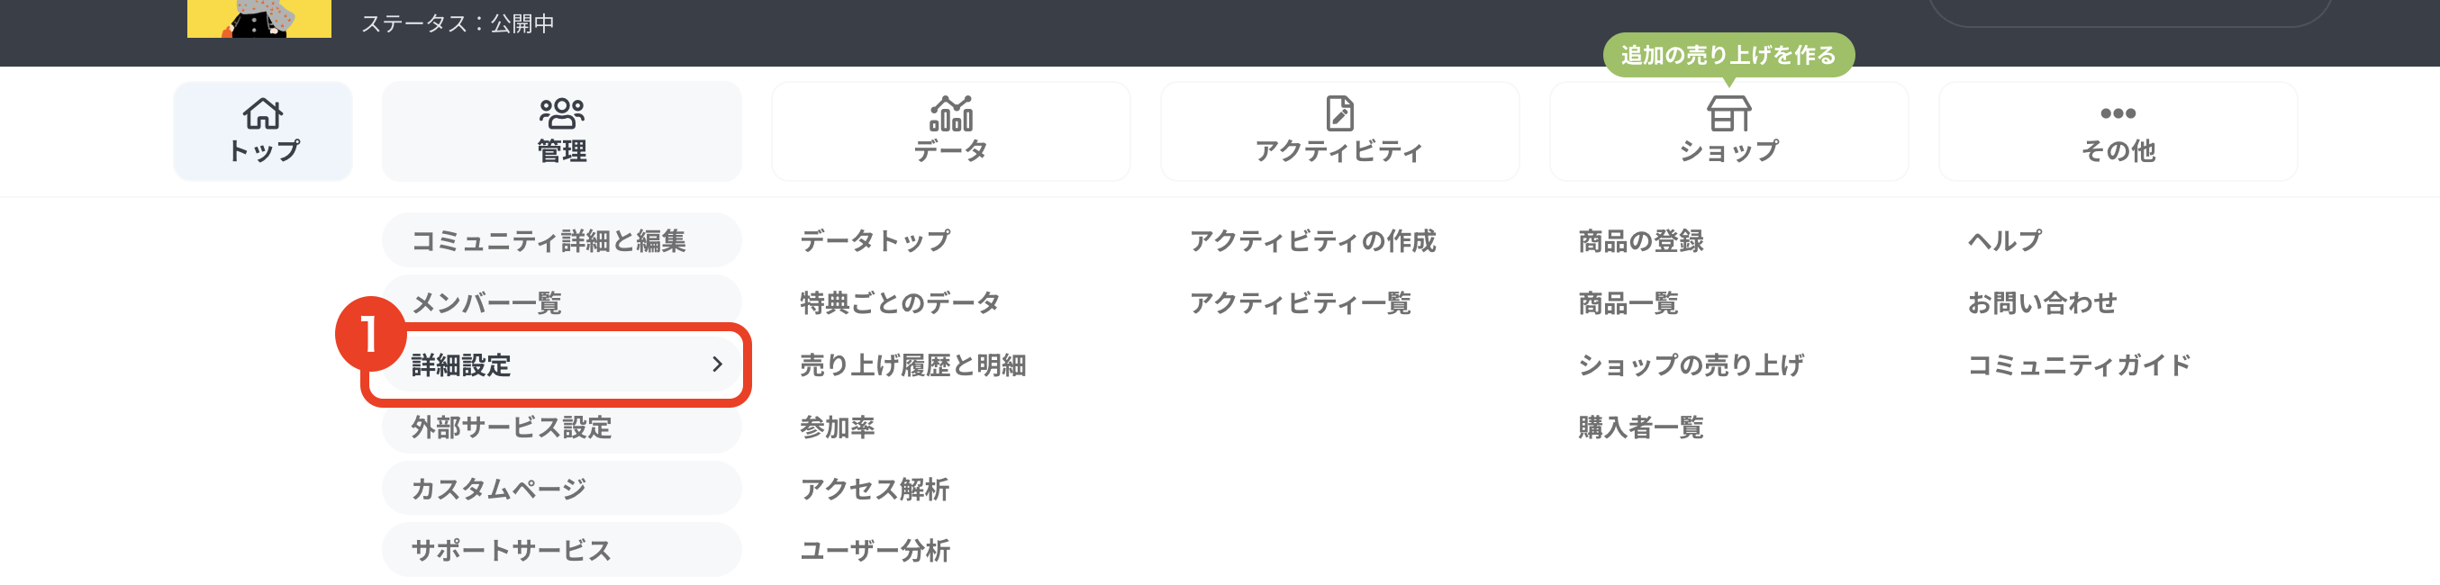The image size is (2440, 585).
Task: Click the chart icon for データ
Action: [x=950, y=113]
